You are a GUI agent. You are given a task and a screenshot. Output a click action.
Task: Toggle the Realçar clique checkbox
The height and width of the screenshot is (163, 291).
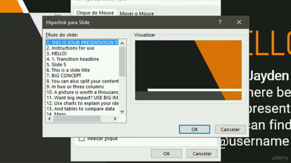pyautogui.click(x=81, y=139)
